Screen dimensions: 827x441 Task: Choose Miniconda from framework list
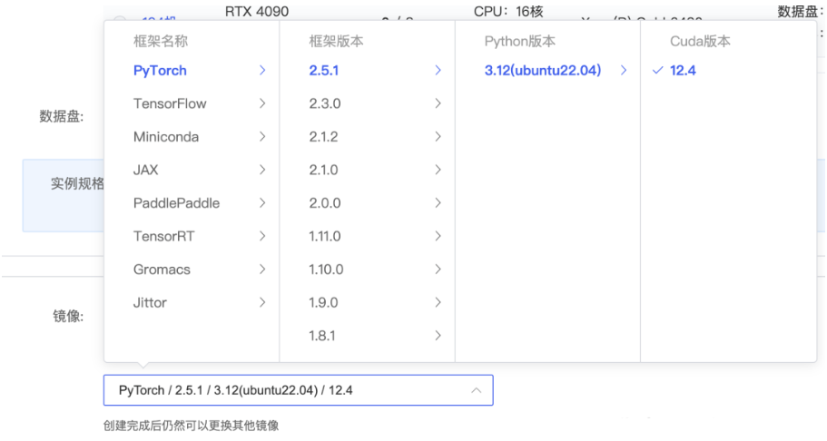pos(165,137)
